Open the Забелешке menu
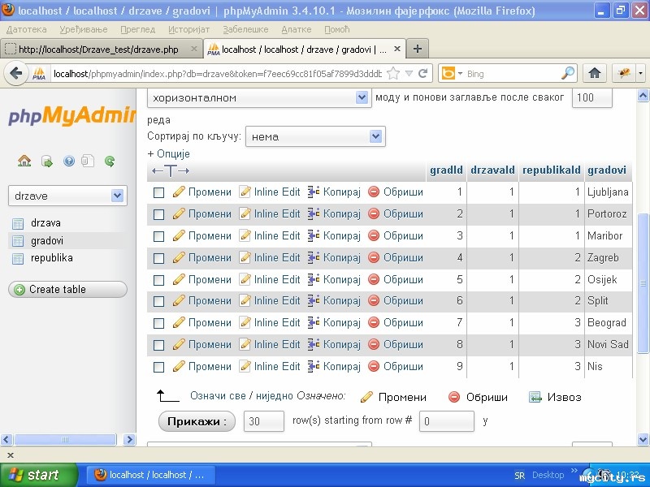 (246, 29)
